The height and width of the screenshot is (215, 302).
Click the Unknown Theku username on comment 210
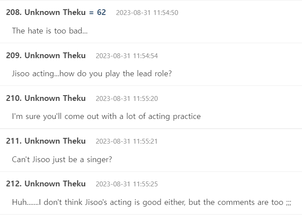55,98
